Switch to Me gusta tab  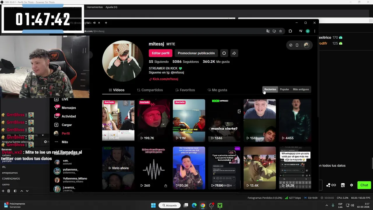click(217, 90)
